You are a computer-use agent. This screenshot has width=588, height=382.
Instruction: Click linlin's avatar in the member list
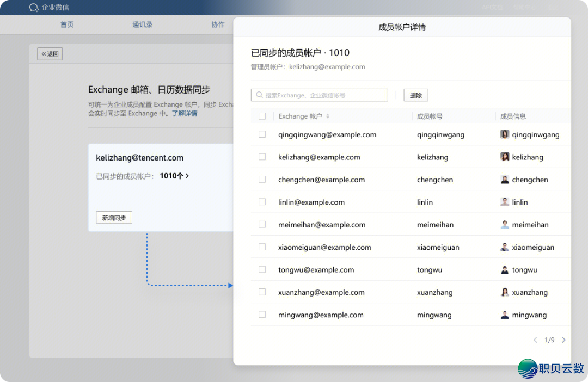click(x=504, y=201)
